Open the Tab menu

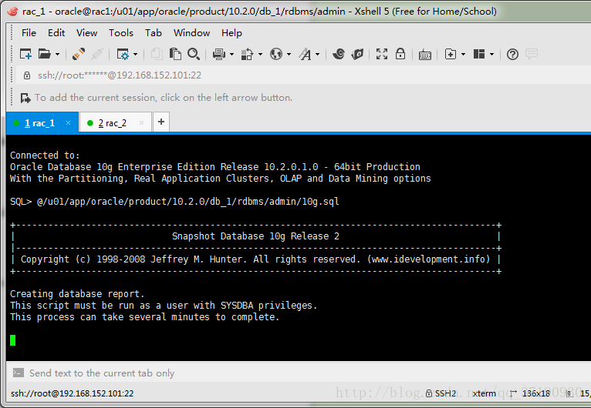click(154, 33)
